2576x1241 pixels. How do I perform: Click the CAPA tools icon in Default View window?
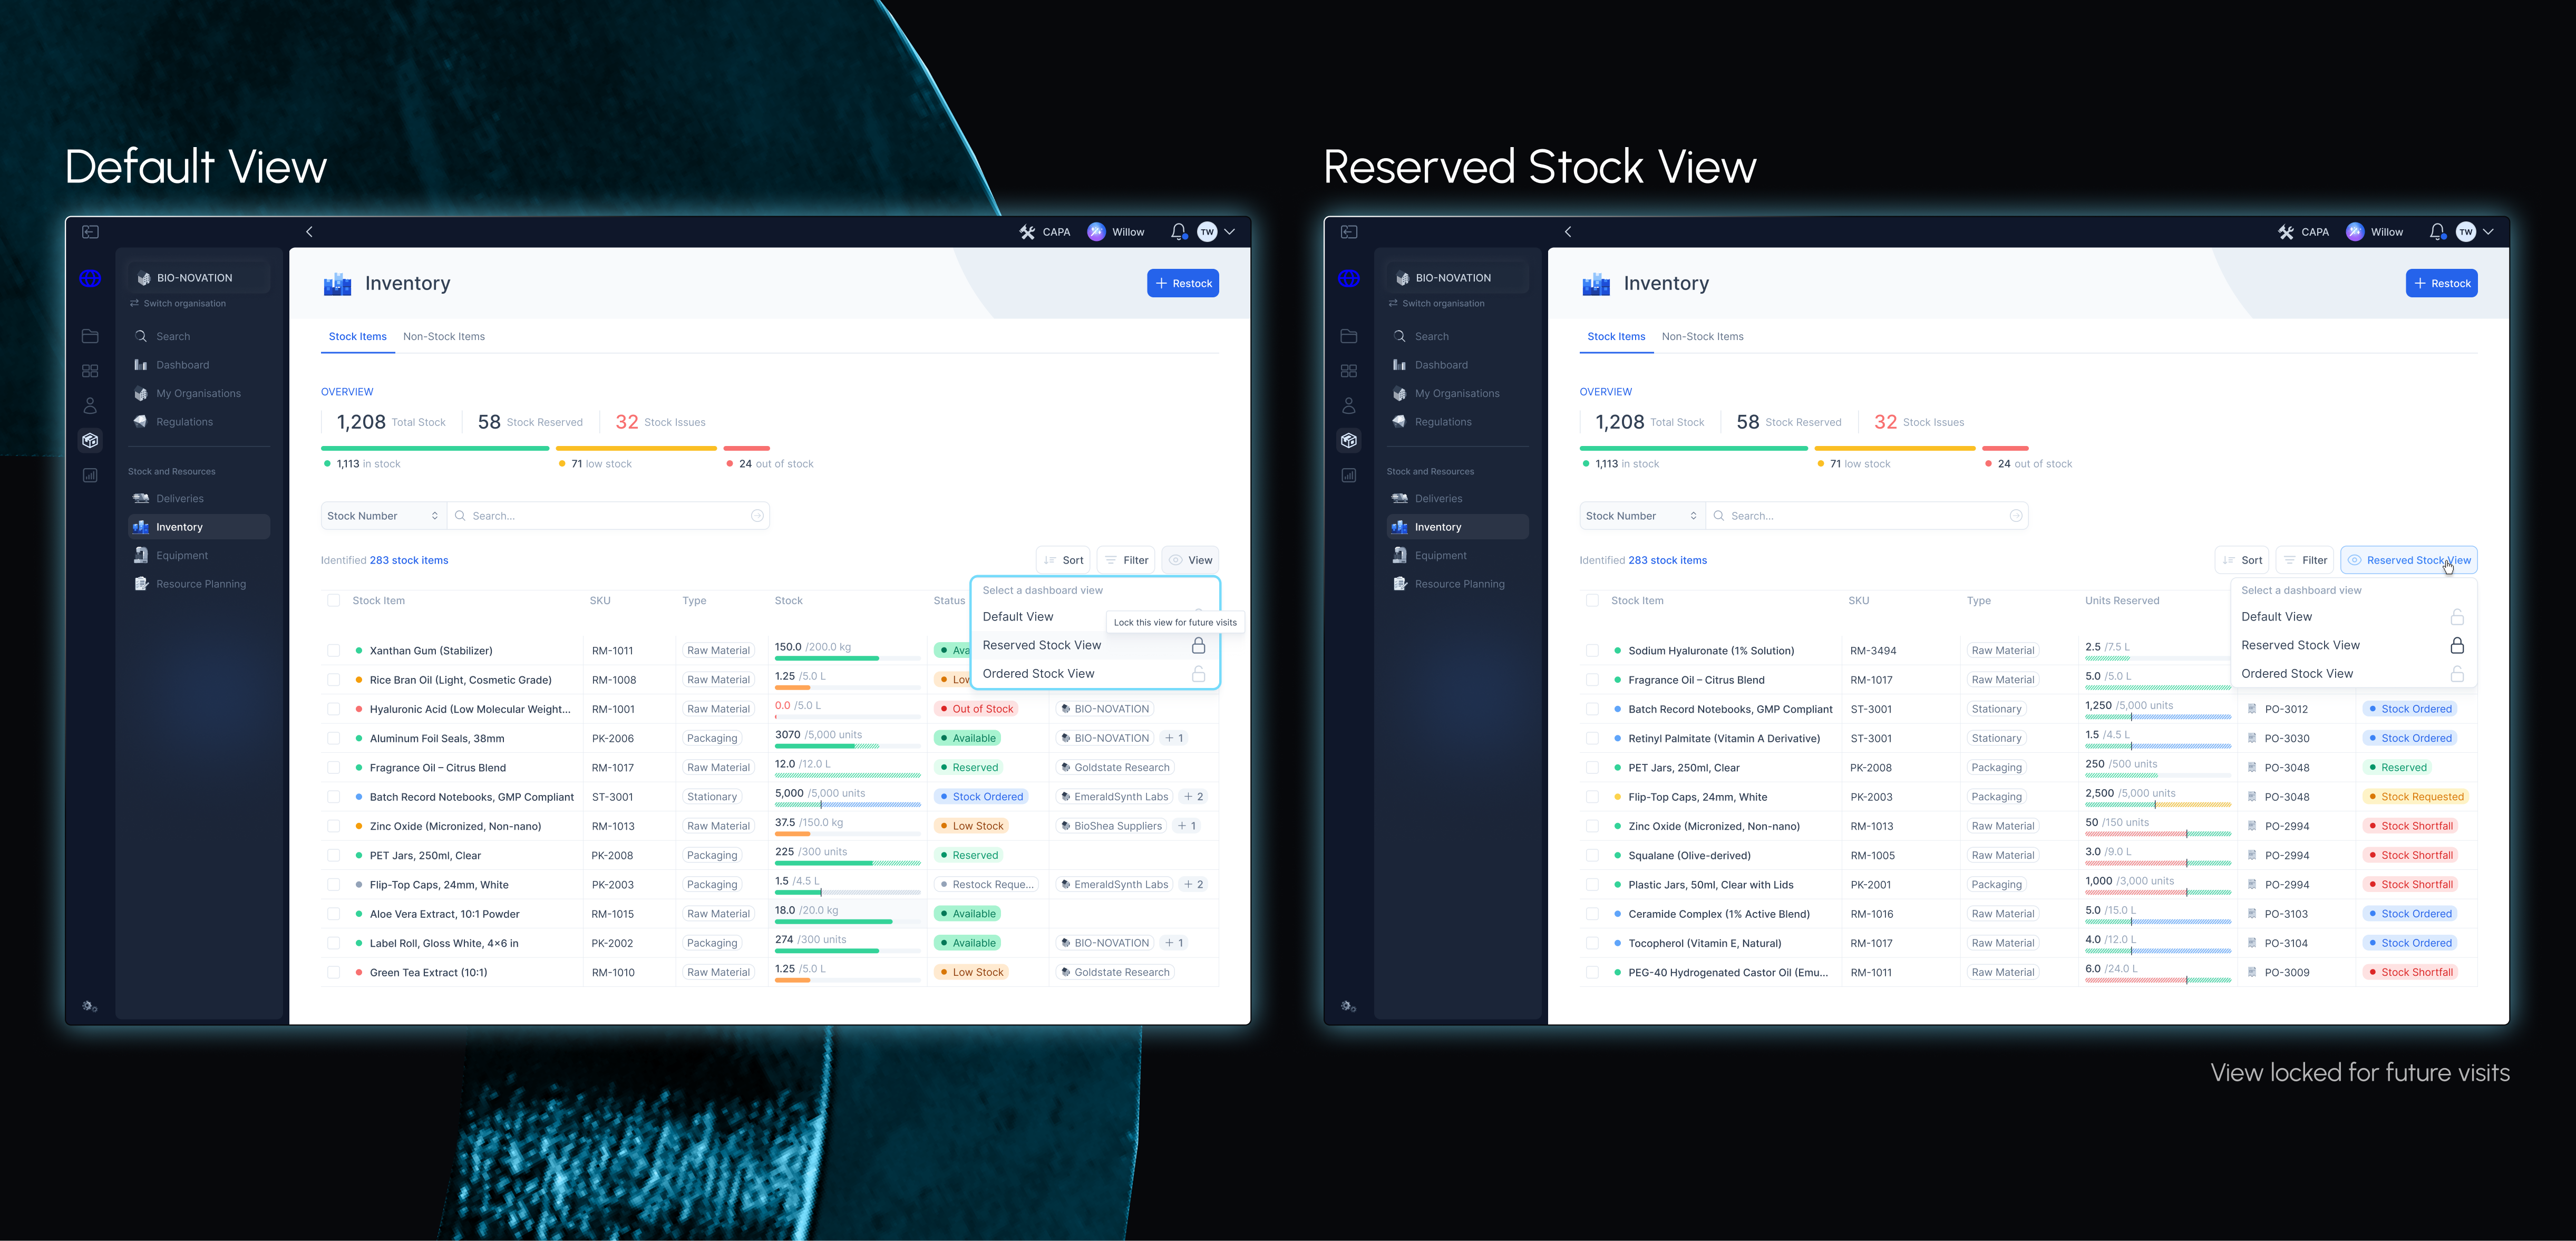click(1027, 232)
